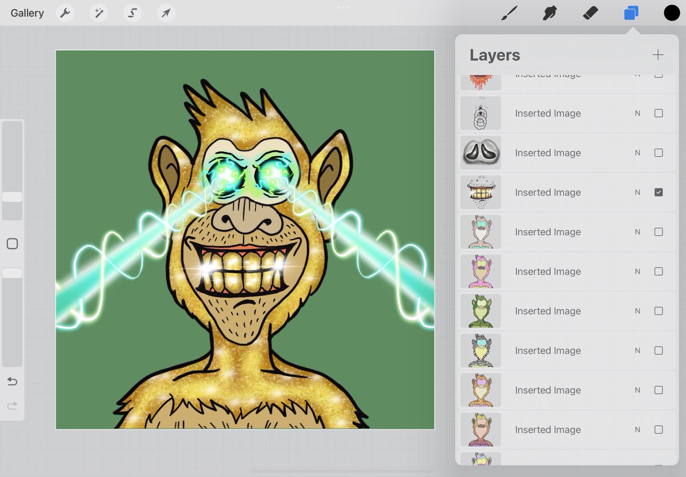
Task: Tap the orange dripping layer thumbnail at top
Action: tap(481, 82)
